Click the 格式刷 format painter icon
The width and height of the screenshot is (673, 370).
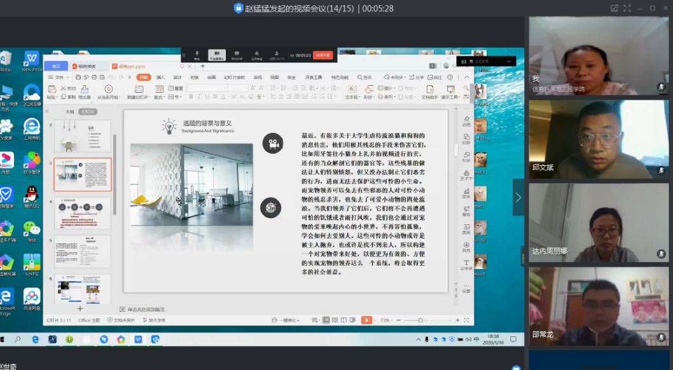tap(84, 90)
